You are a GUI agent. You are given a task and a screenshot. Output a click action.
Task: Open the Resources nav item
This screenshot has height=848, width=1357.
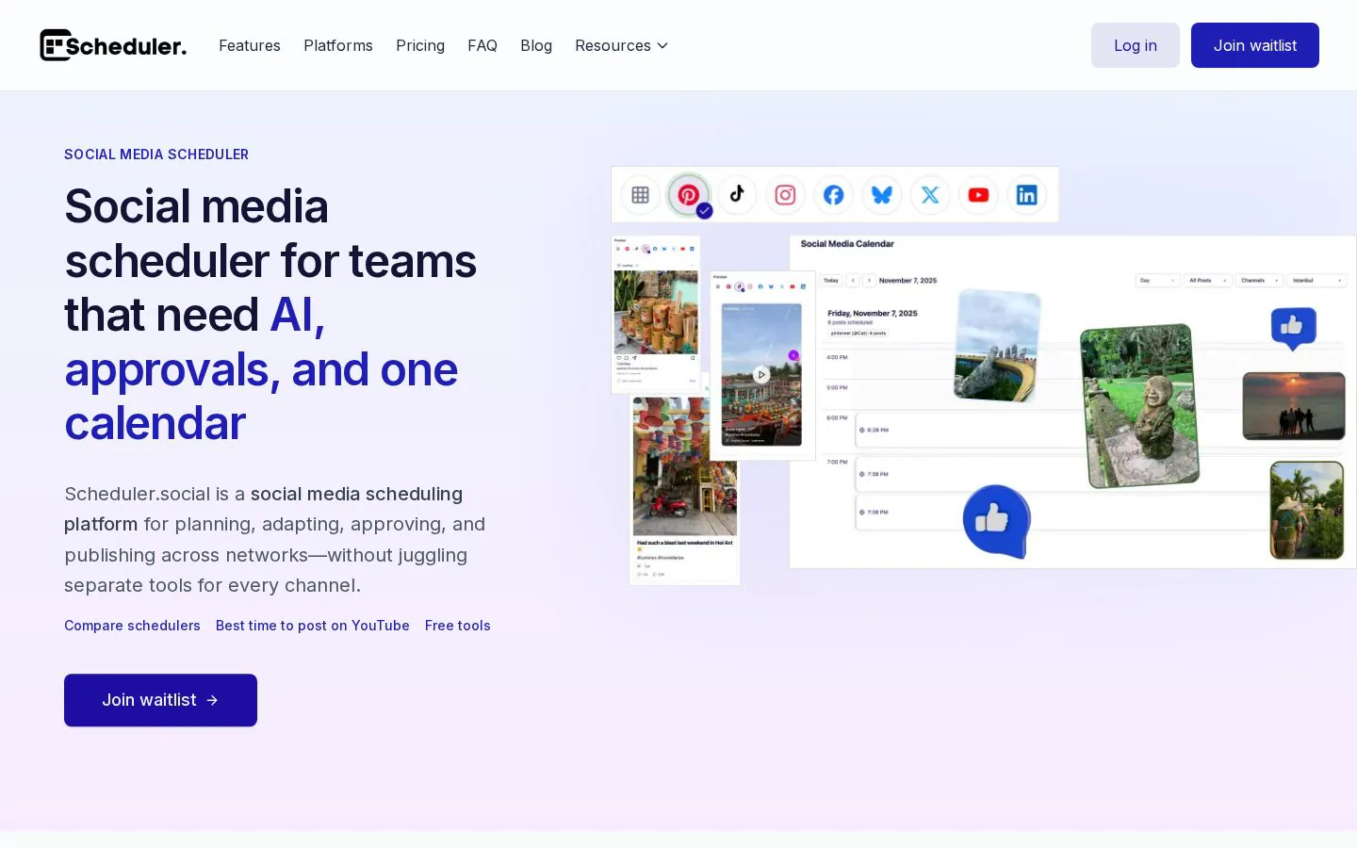(622, 45)
